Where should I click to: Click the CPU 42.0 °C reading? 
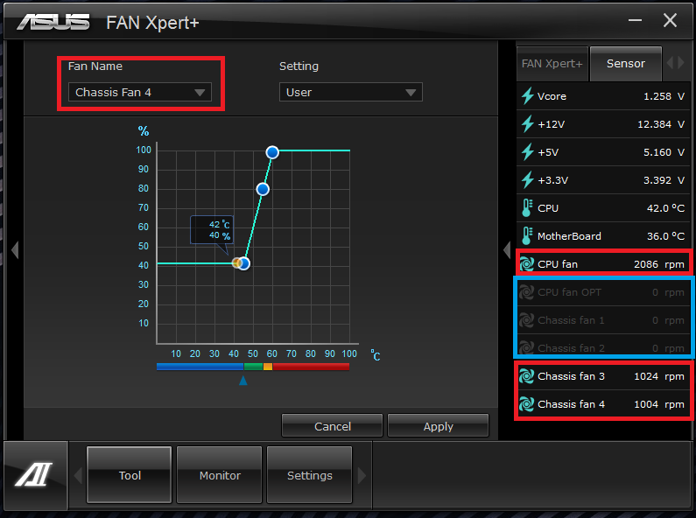tap(665, 208)
